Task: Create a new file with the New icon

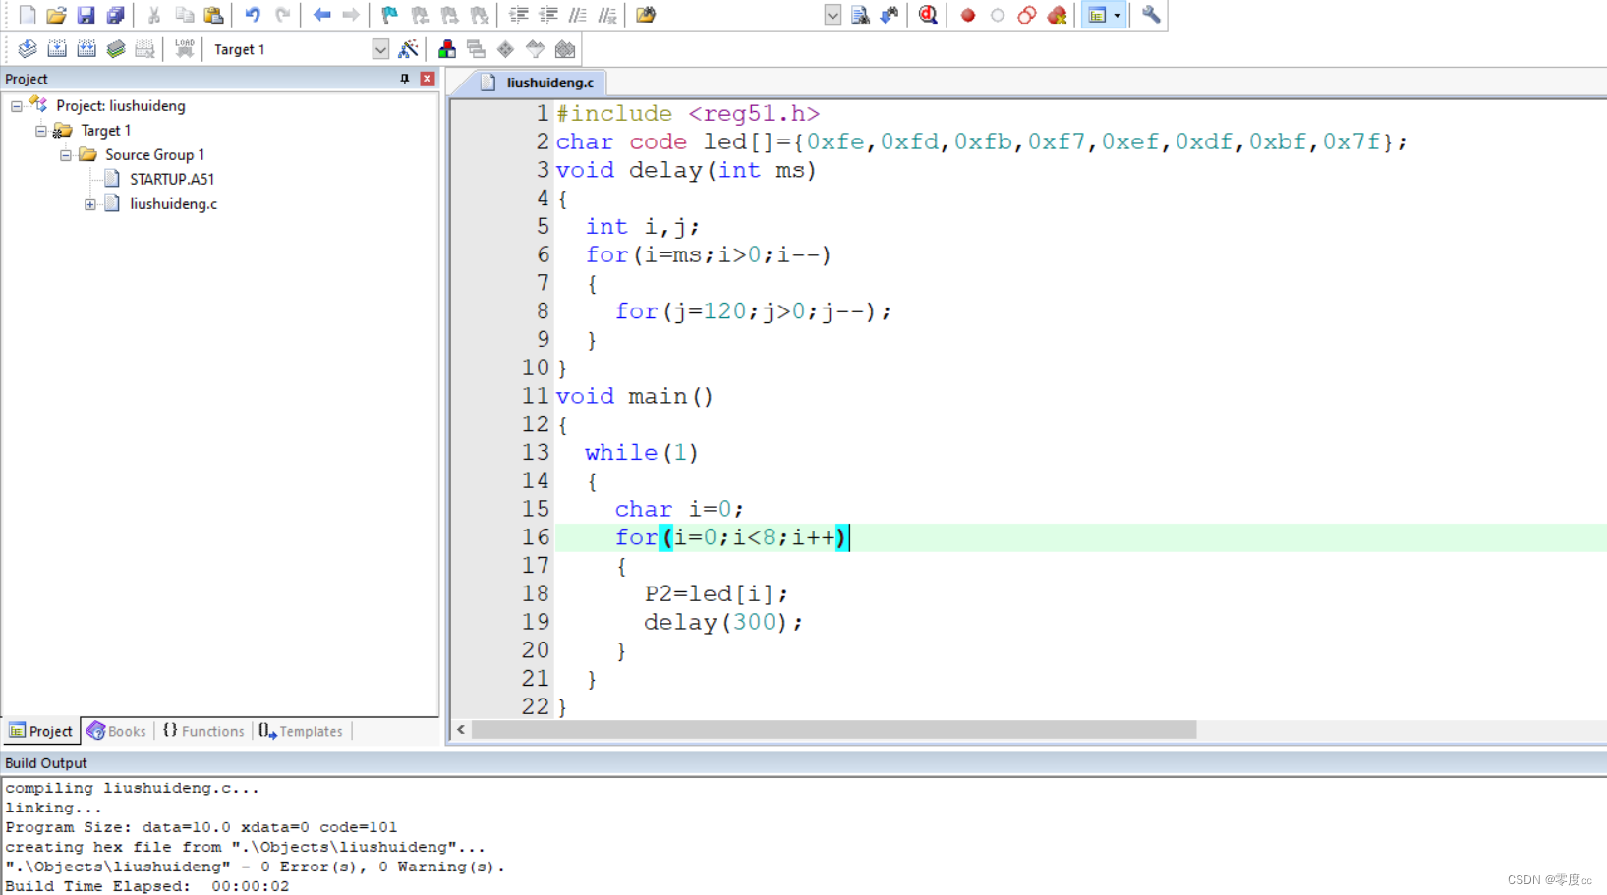Action: [28, 15]
